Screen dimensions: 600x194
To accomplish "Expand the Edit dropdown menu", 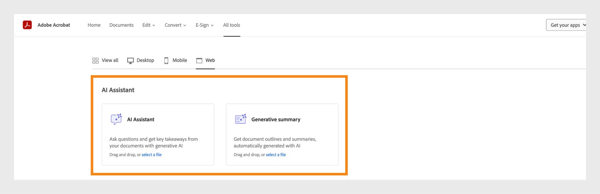I will (x=148, y=25).
